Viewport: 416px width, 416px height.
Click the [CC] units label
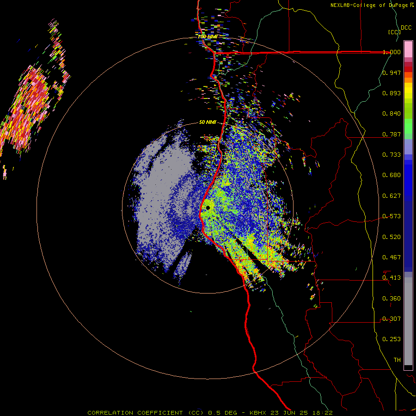click(394, 32)
